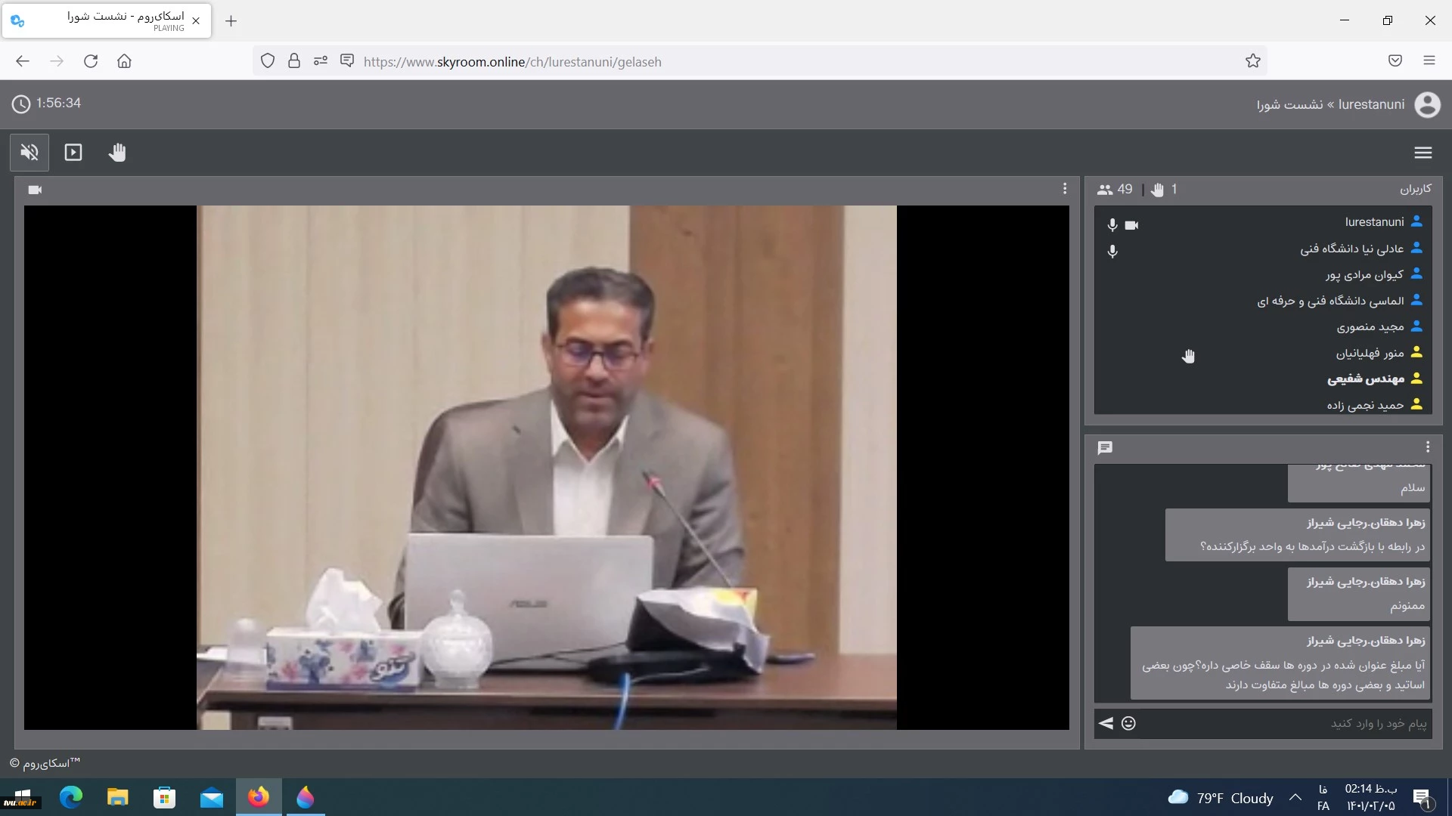Open the site permissions icon in the address bar
Image resolution: width=1452 pixels, height=816 pixels.
pyautogui.click(x=321, y=61)
